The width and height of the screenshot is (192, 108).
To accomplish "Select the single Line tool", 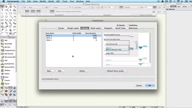I will pos(2,13).
